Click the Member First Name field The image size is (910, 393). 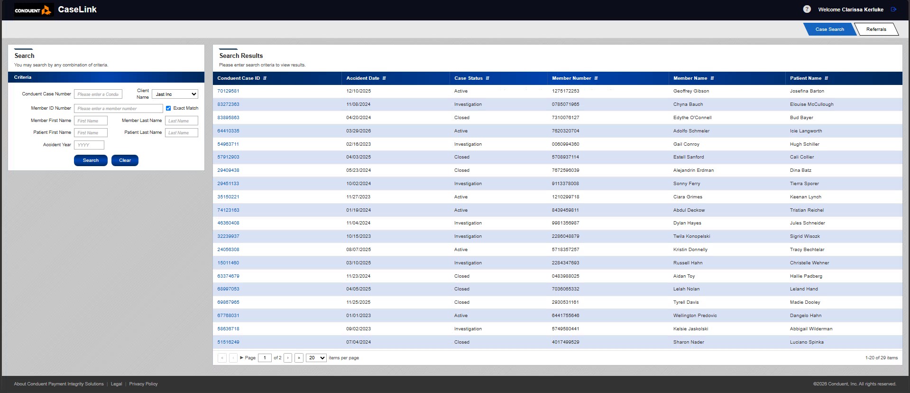coord(91,121)
